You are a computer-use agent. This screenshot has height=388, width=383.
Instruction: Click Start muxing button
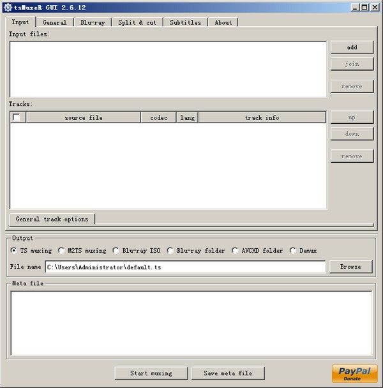point(151,373)
